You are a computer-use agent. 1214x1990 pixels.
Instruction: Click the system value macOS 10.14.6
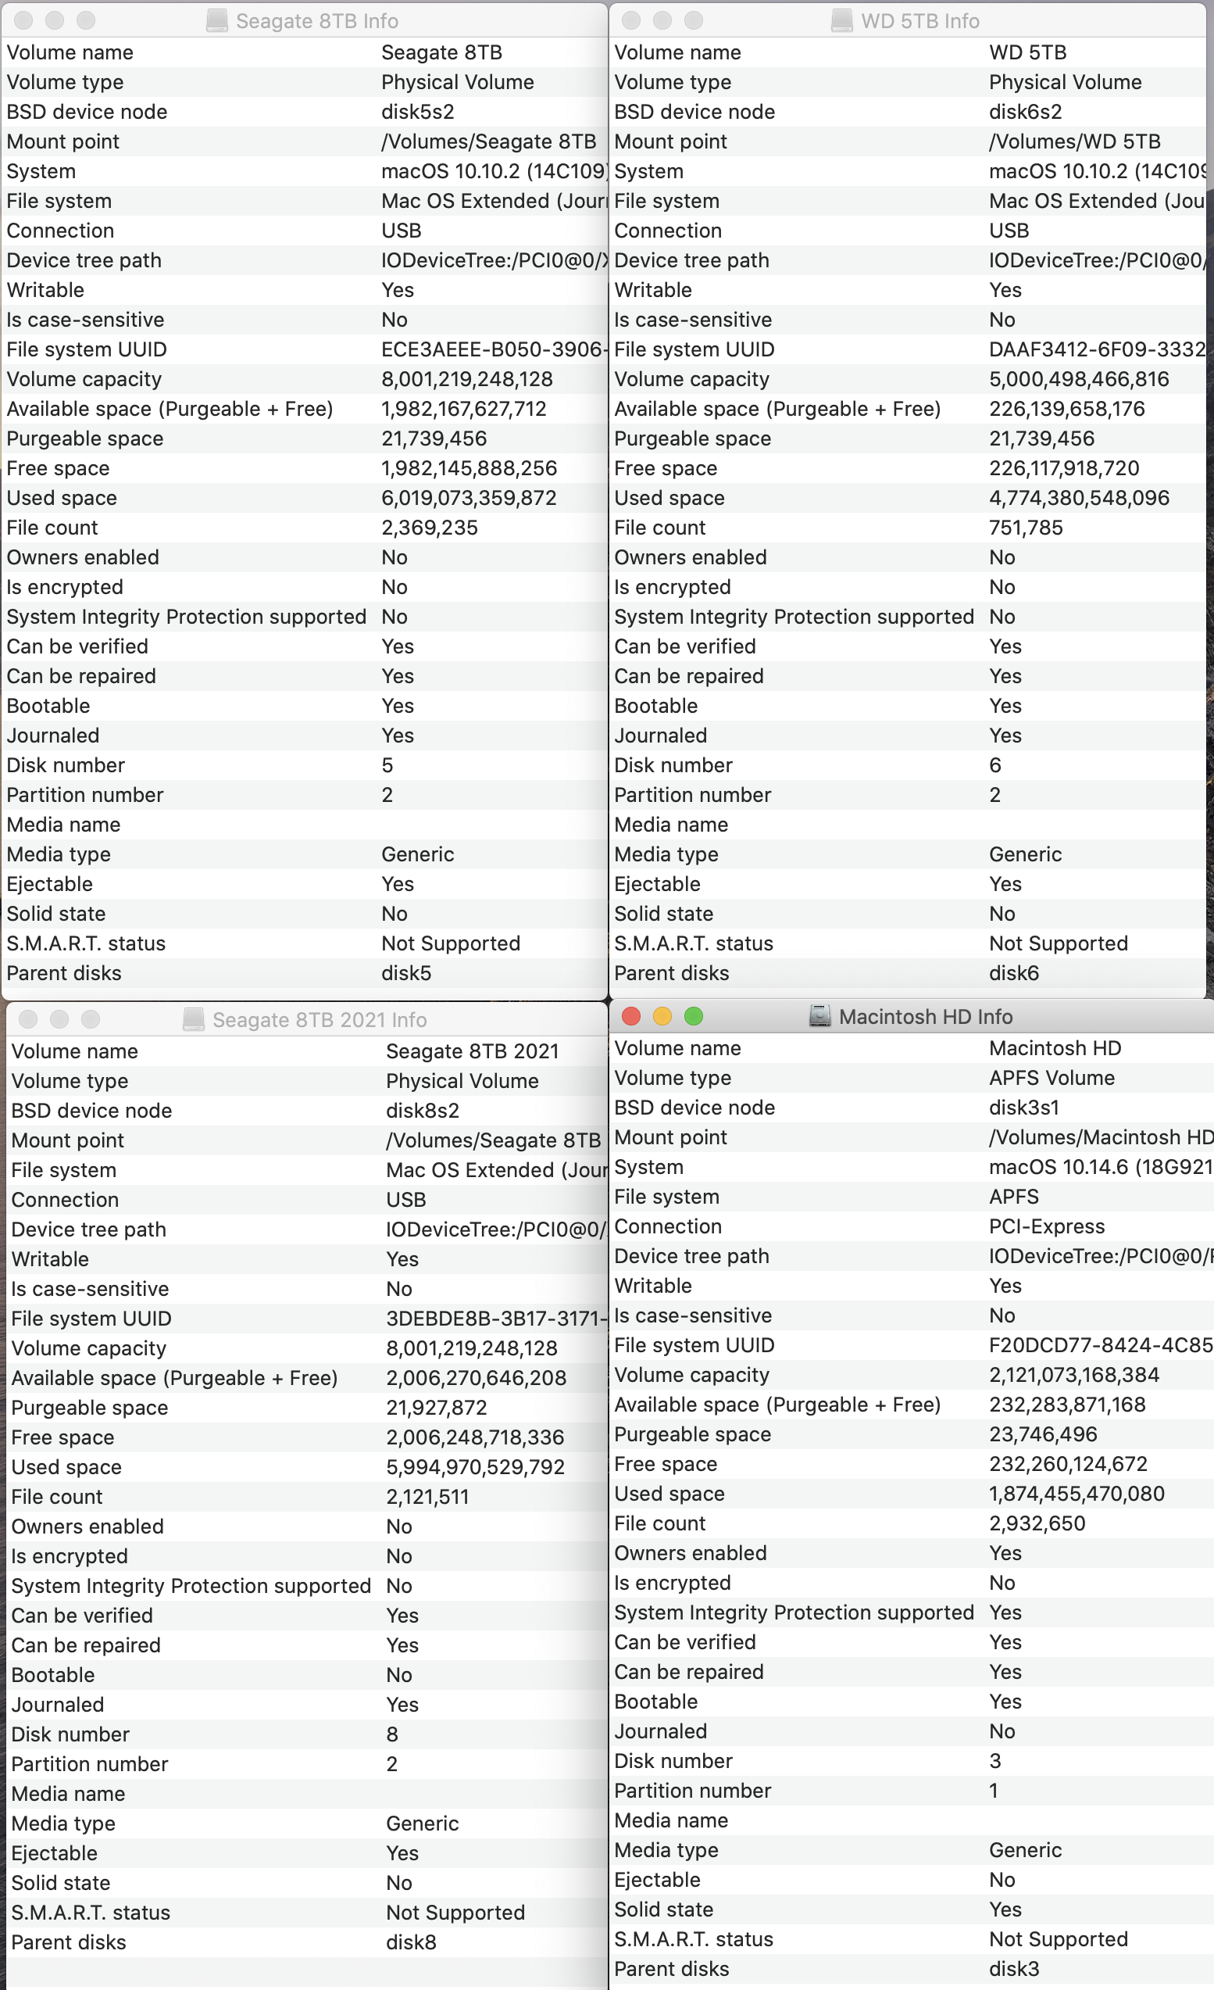pos(1101,1167)
